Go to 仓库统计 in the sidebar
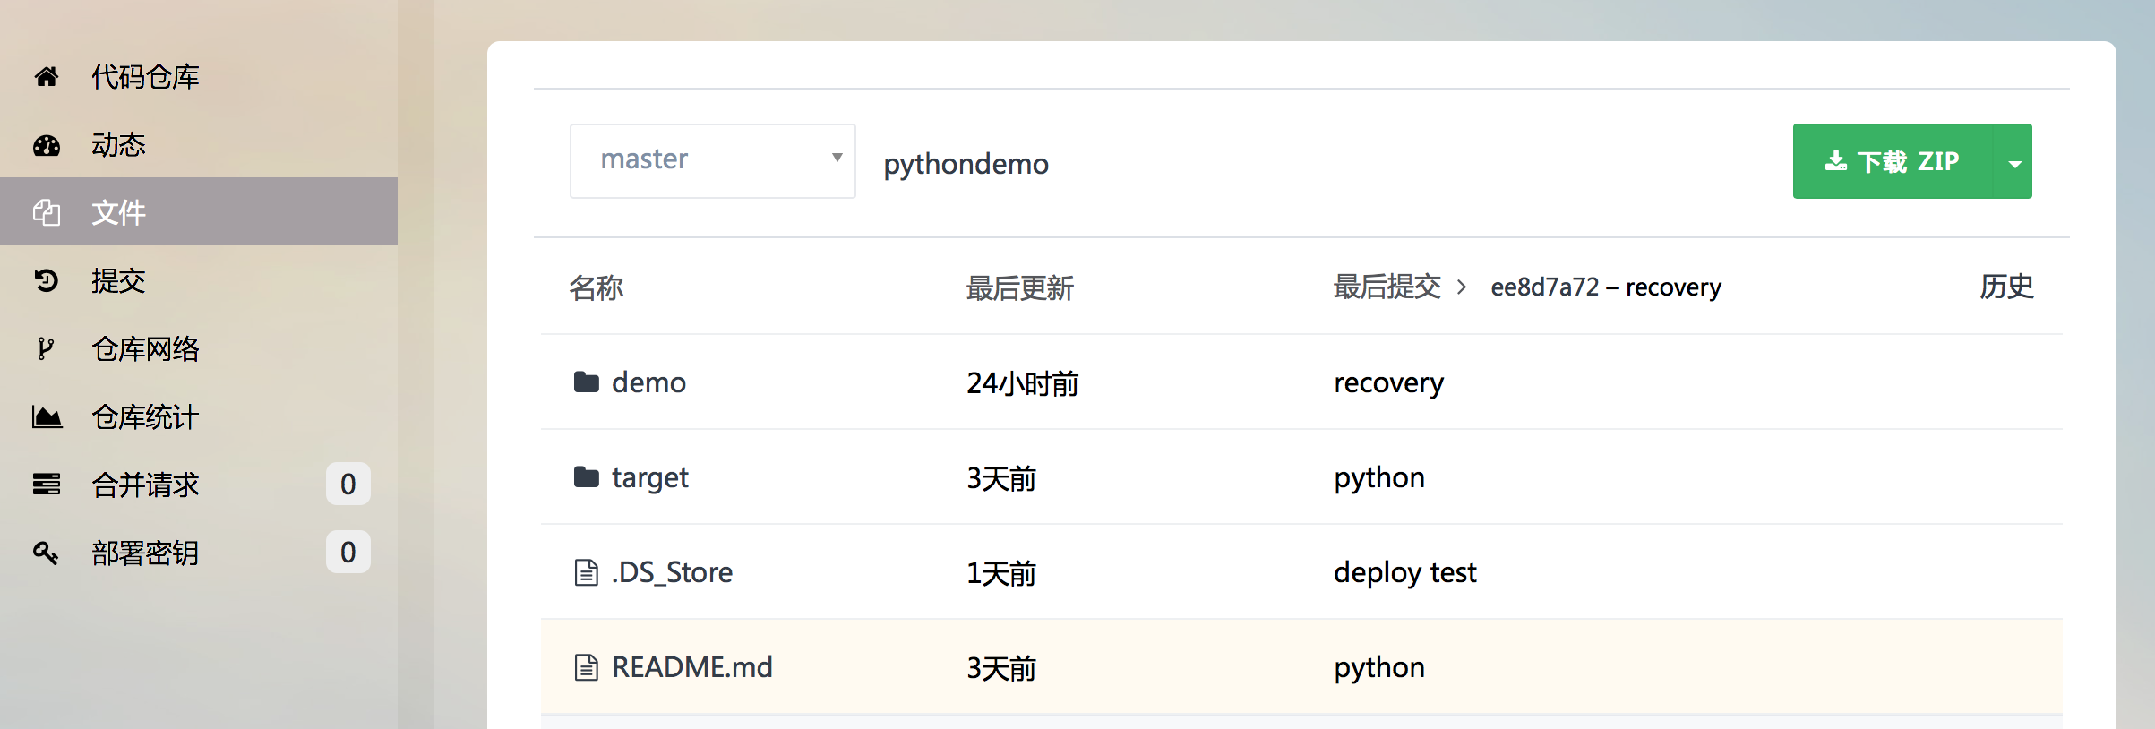This screenshot has width=2155, height=729. (145, 417)
